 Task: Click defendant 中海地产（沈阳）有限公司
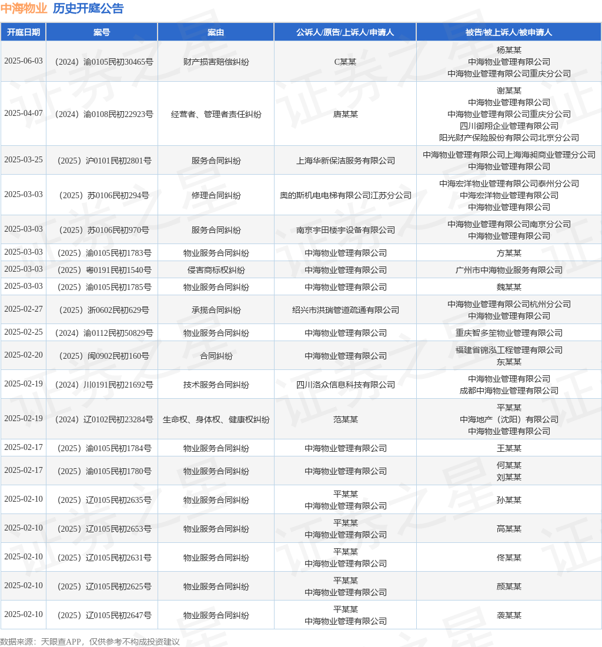click(x=509, y=419)
